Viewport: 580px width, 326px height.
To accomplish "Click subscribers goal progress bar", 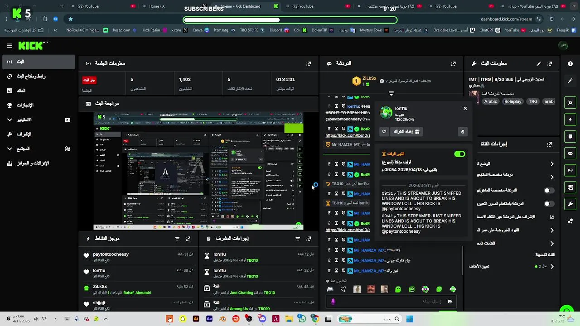I will (x=290, y=20).
